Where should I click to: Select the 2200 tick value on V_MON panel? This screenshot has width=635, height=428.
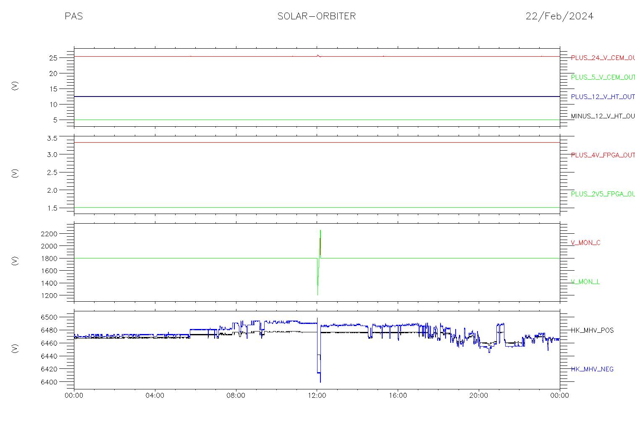pyautogui.click(x=49, y=233)
